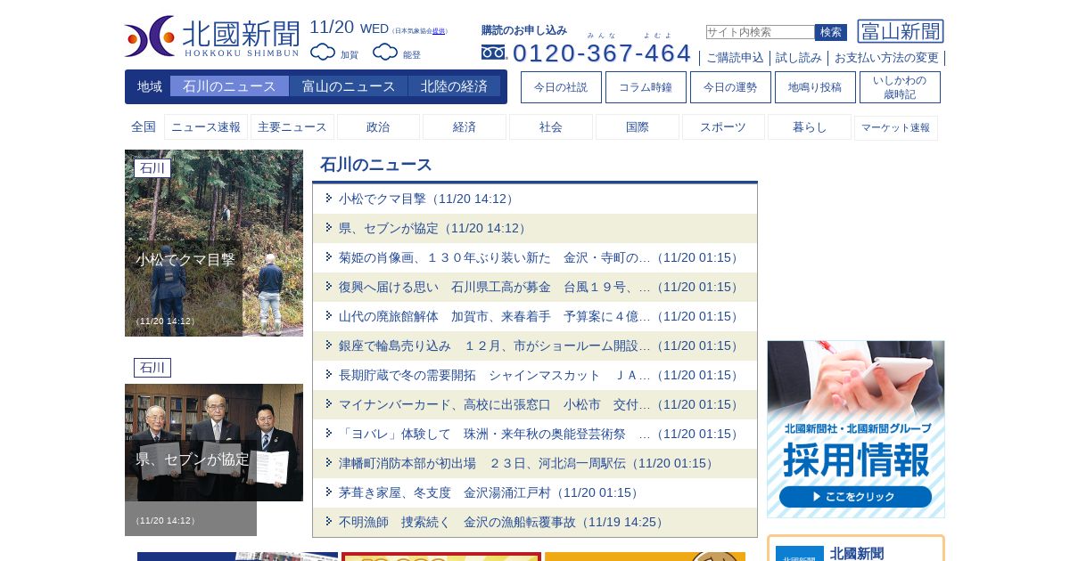Open ニュース速報 menu item
The image size is (1070, 561).
coord(206,127)
